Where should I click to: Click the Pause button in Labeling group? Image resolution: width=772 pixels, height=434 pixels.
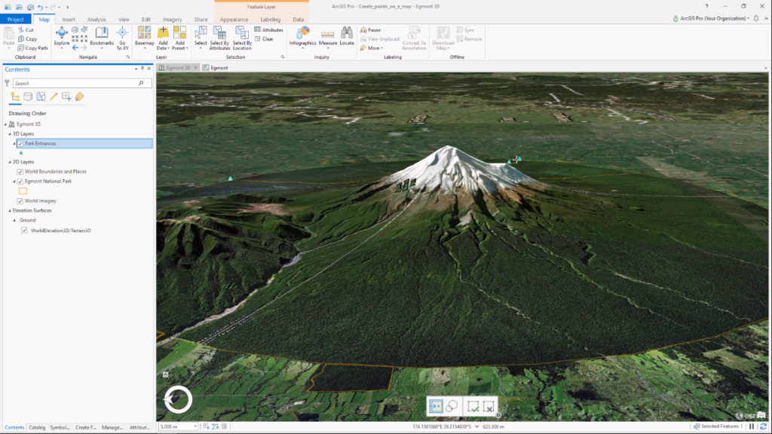(x=370, y=31)
